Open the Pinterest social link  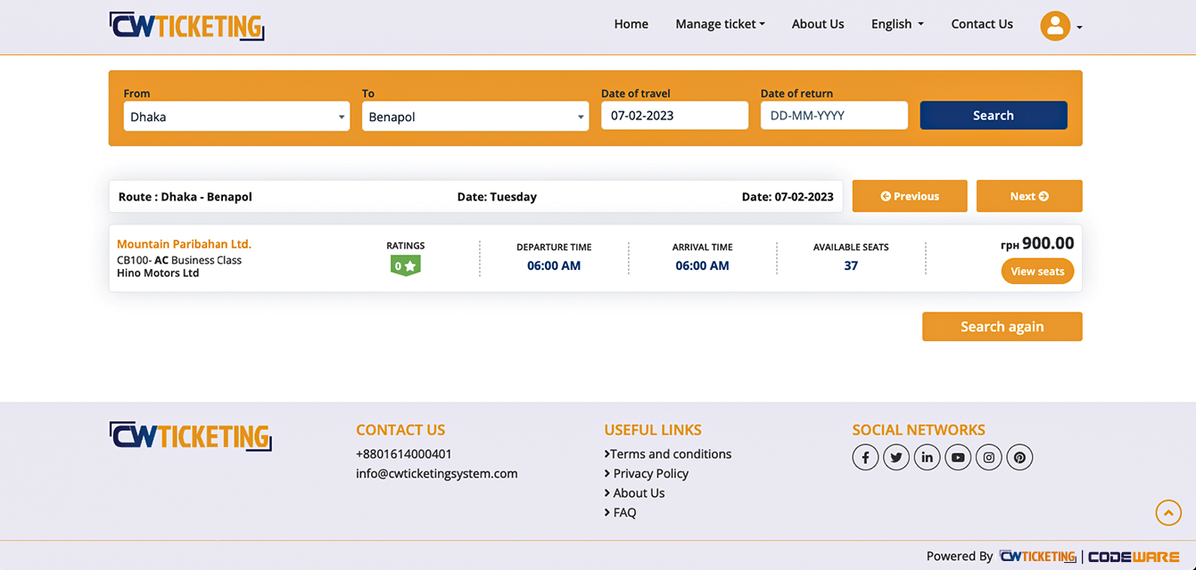click(x=1019, y=458)
